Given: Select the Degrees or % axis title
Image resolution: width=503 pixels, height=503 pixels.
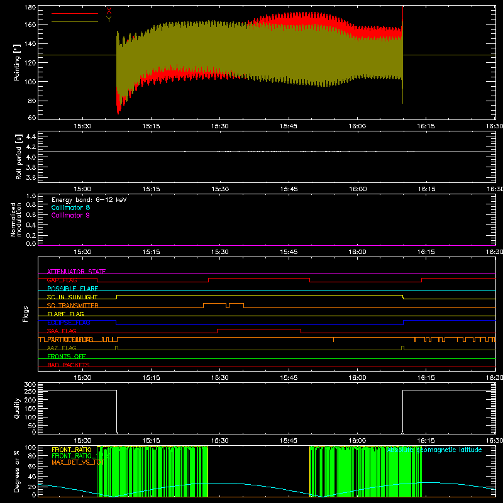Looking at the screenshot, I should tap(17, 471).
